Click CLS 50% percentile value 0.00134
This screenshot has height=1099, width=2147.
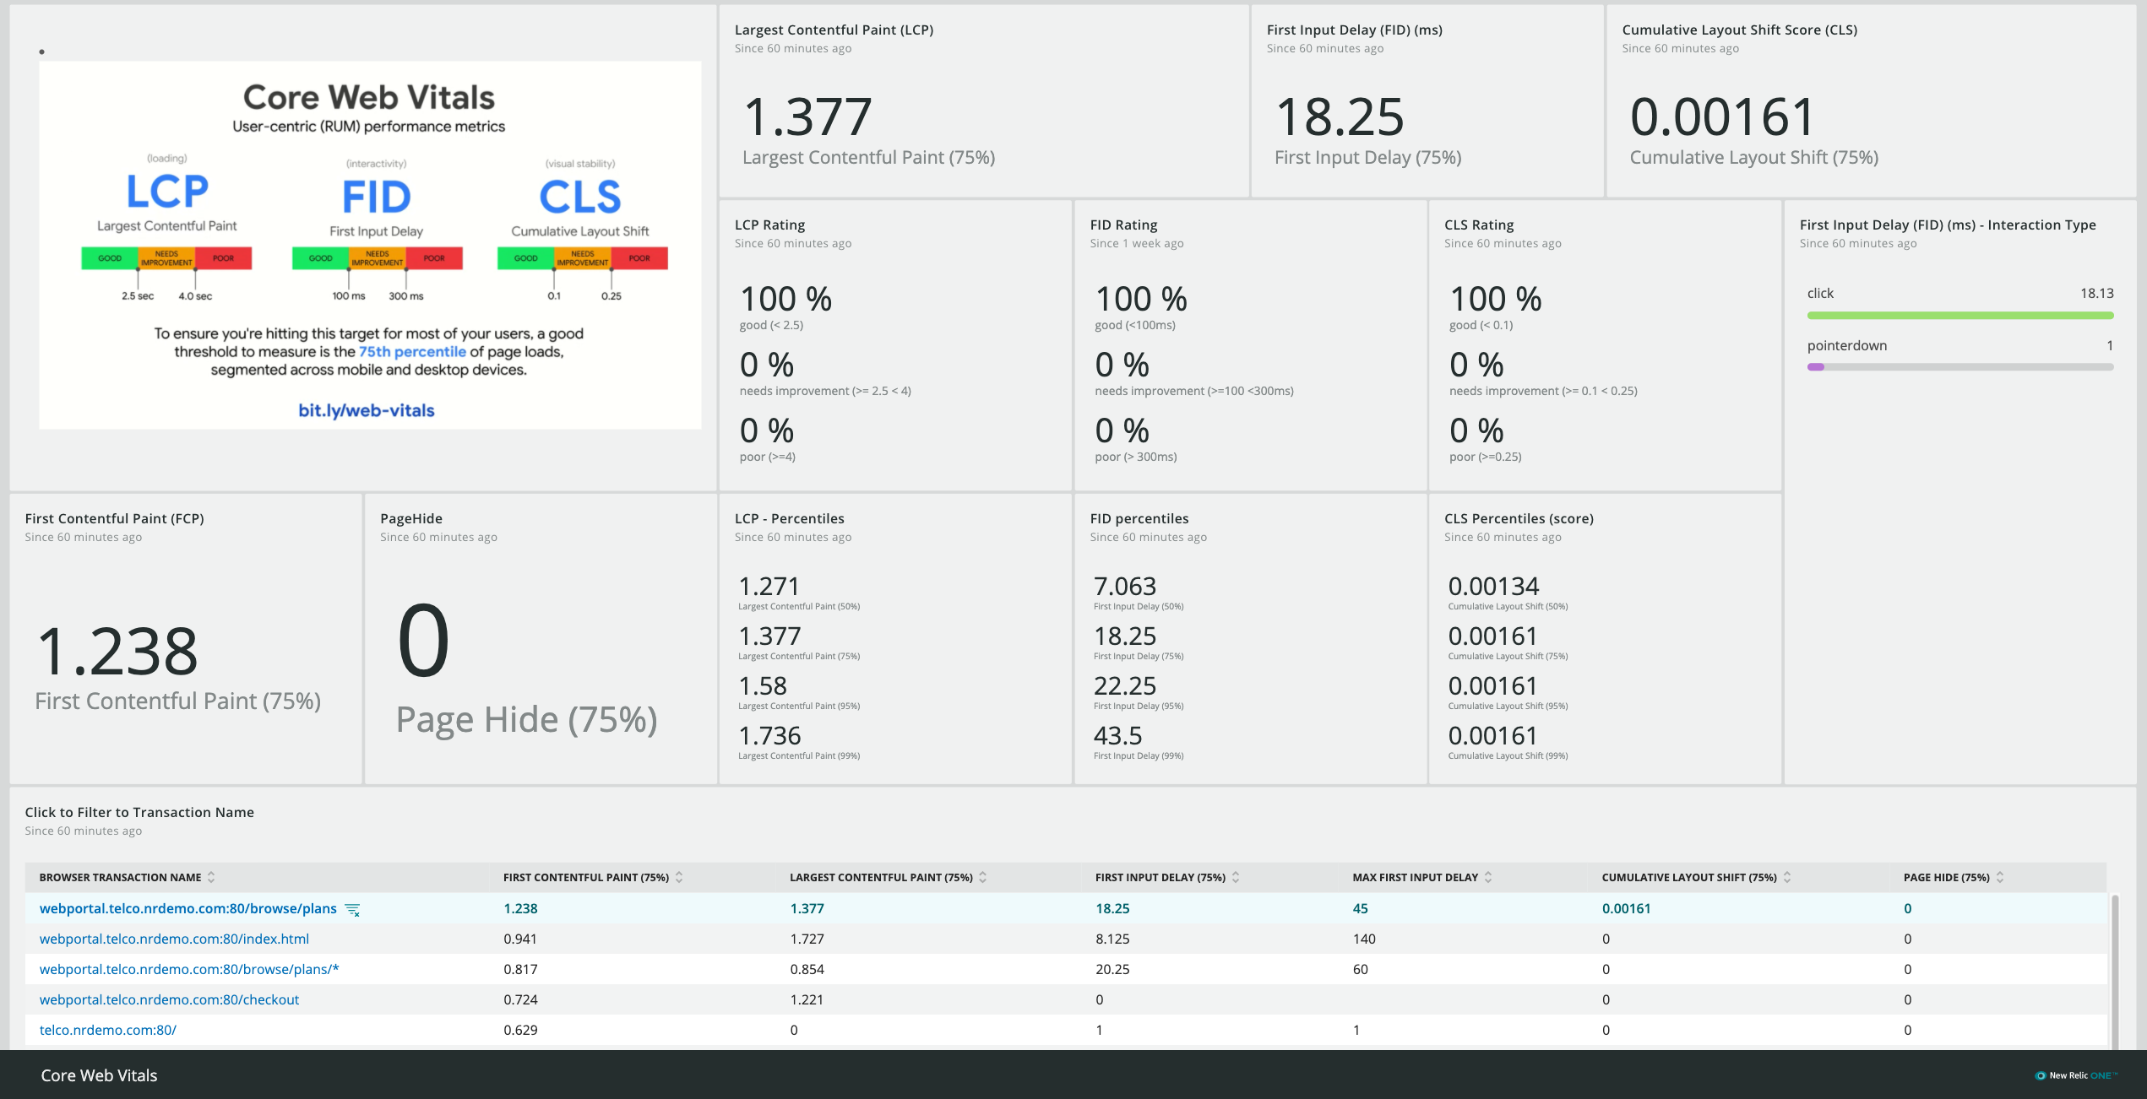(1494, 586)
